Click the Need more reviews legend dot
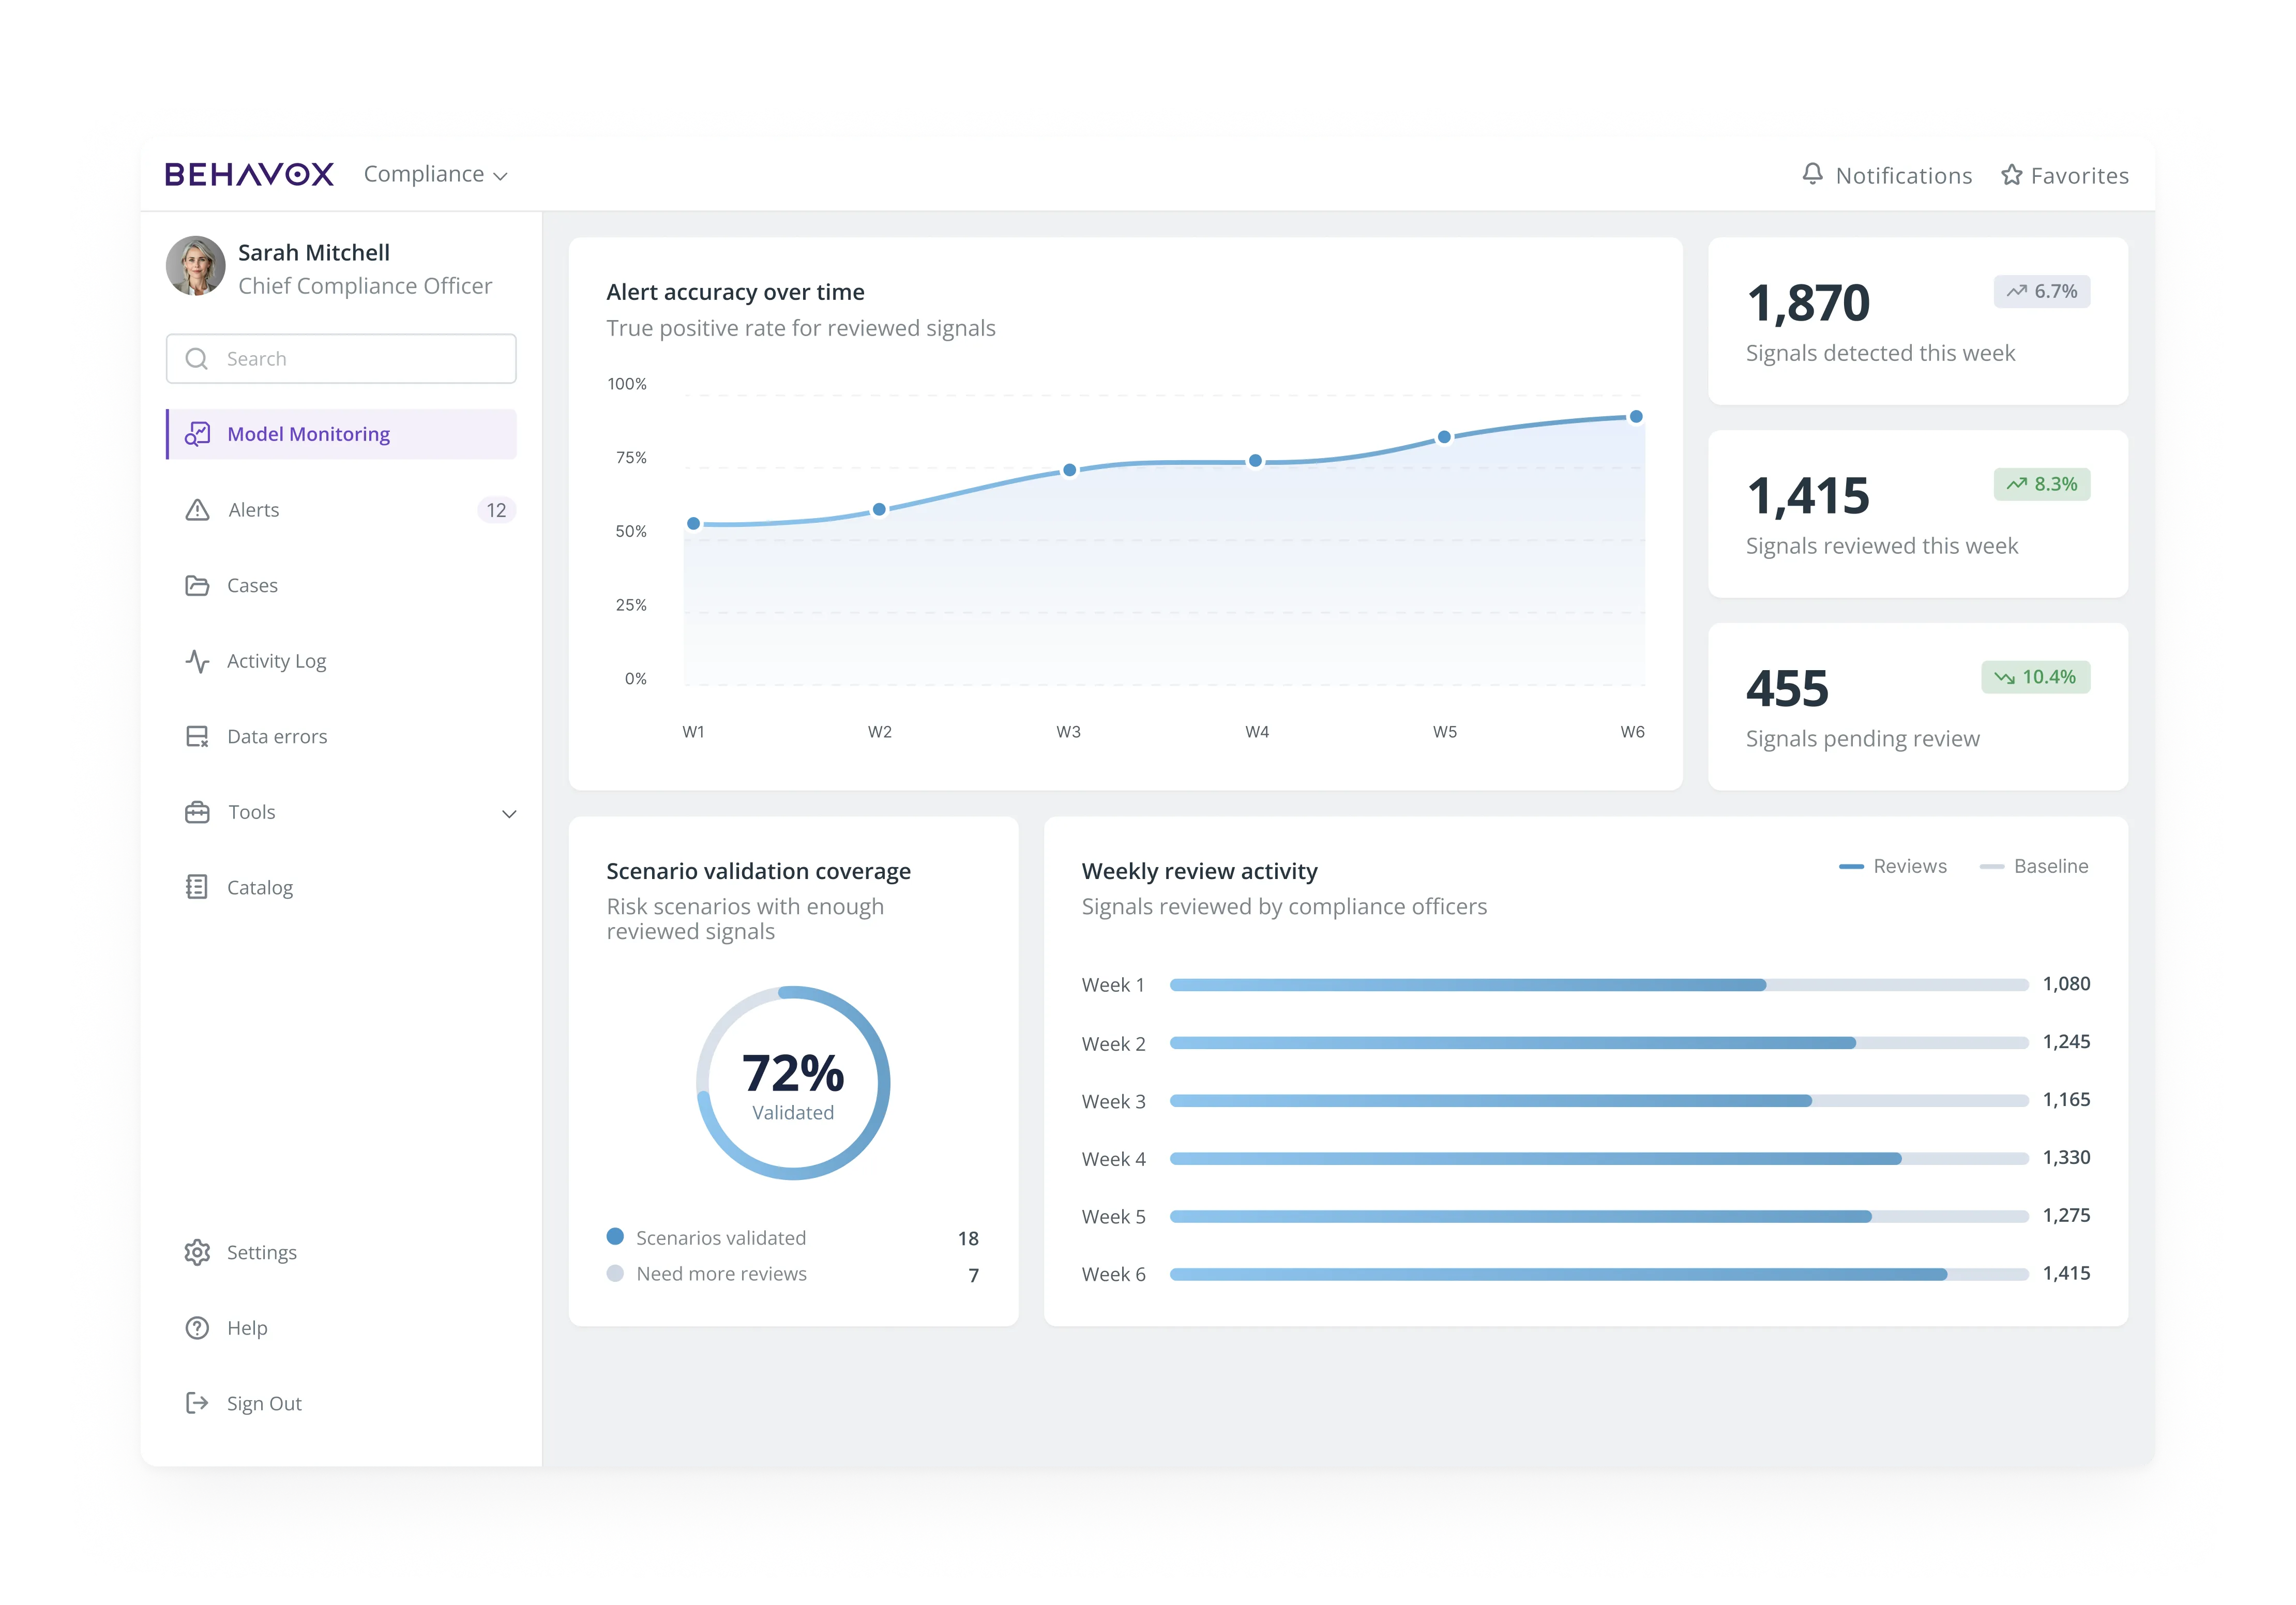This screenshot has height=1605, width=2296. tap(615, 1273)
